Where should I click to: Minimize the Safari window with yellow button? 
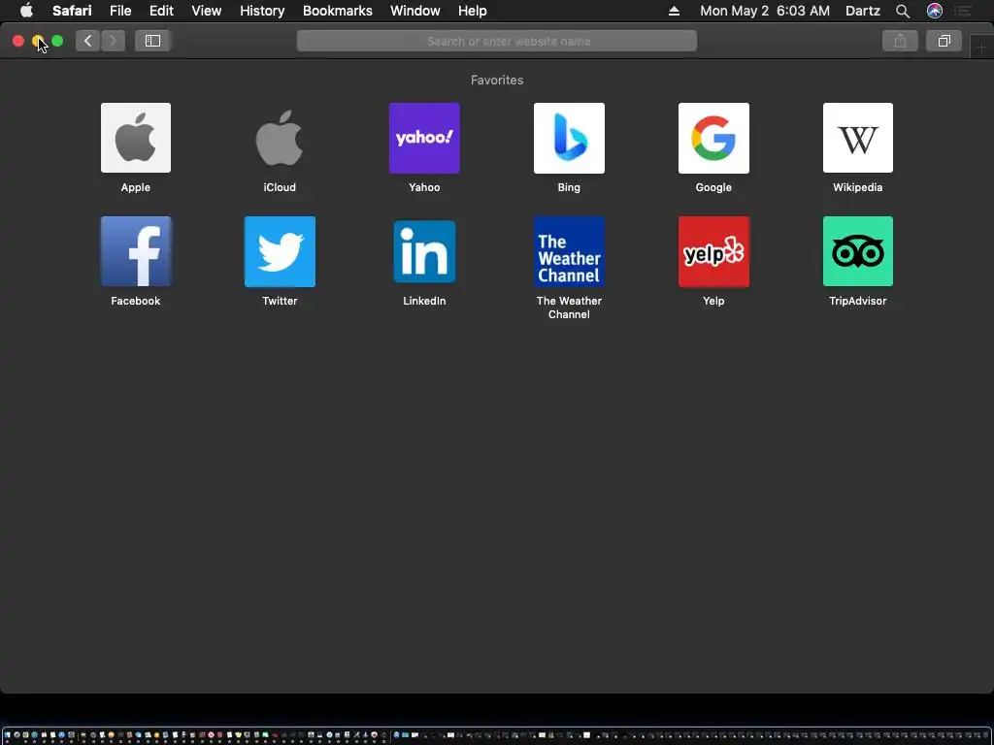(38, 41)
